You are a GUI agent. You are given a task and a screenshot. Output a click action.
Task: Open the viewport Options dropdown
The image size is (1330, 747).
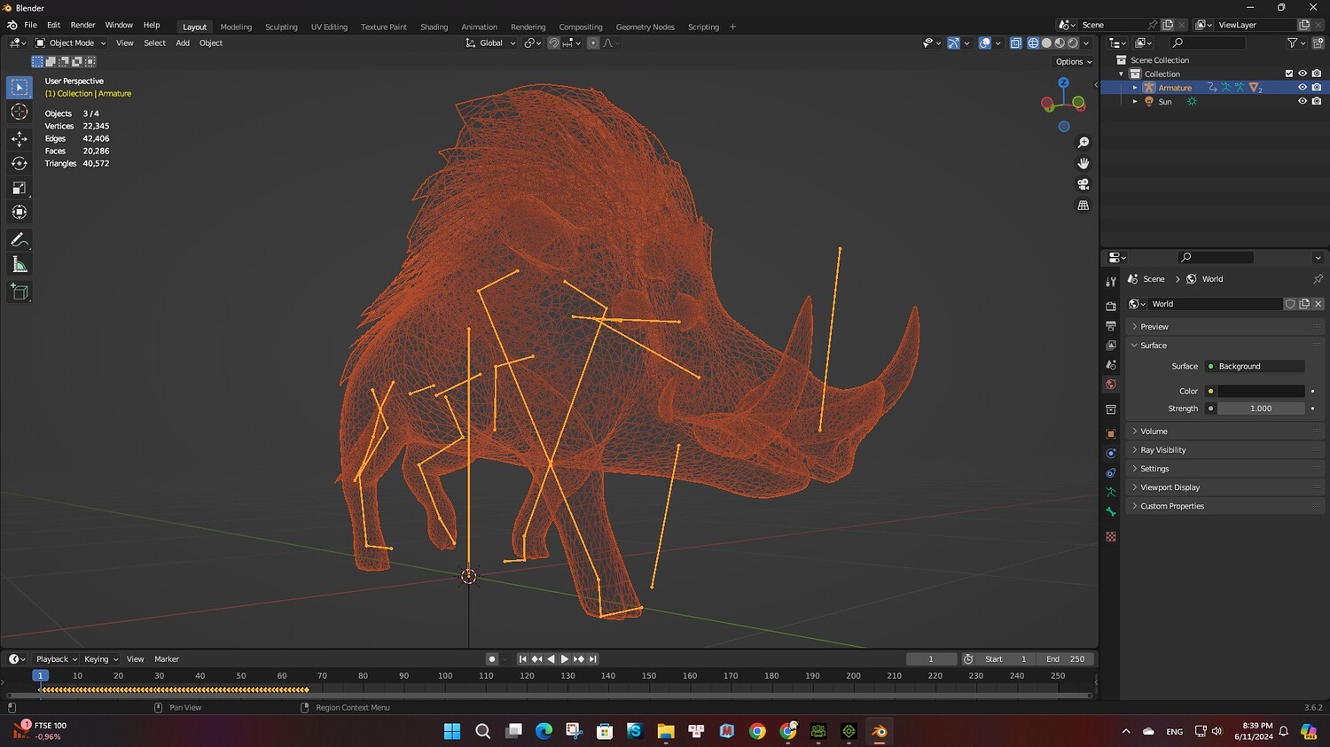coord(1074,62)
